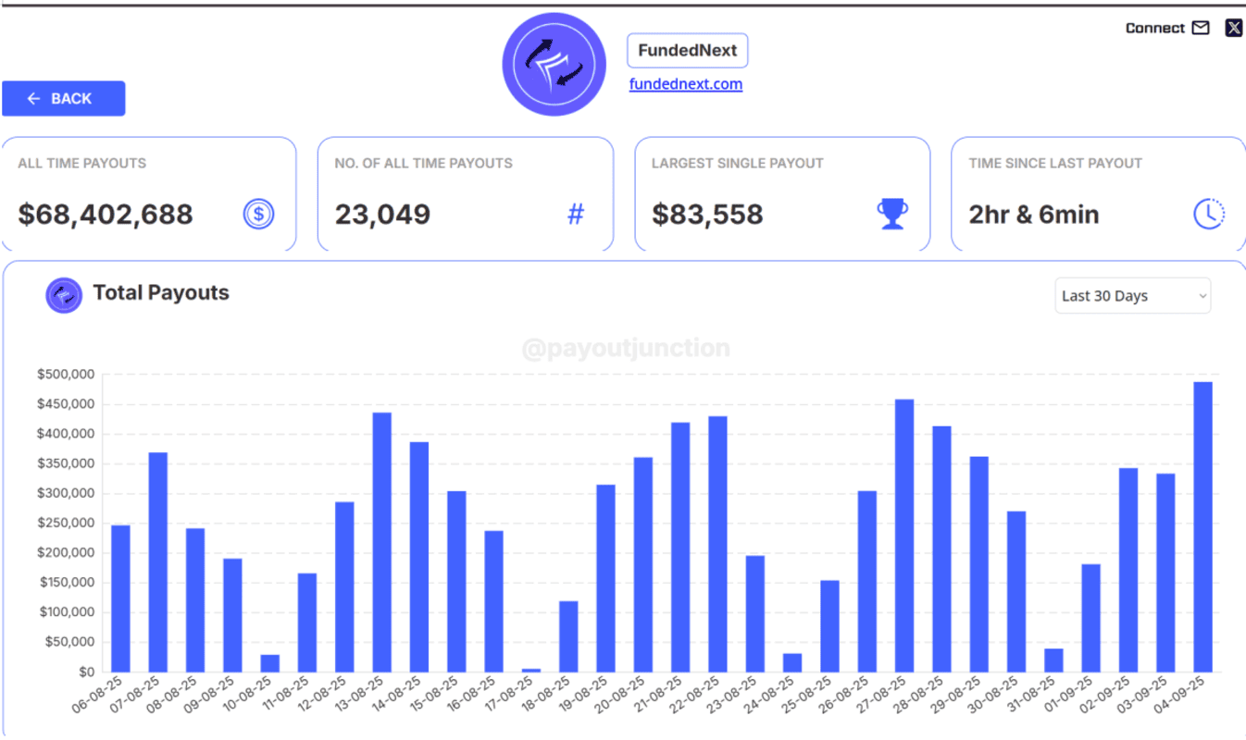Click the $83,558 largest payout value
This screenshot has width=1246, height=740.
click(707, 215)
